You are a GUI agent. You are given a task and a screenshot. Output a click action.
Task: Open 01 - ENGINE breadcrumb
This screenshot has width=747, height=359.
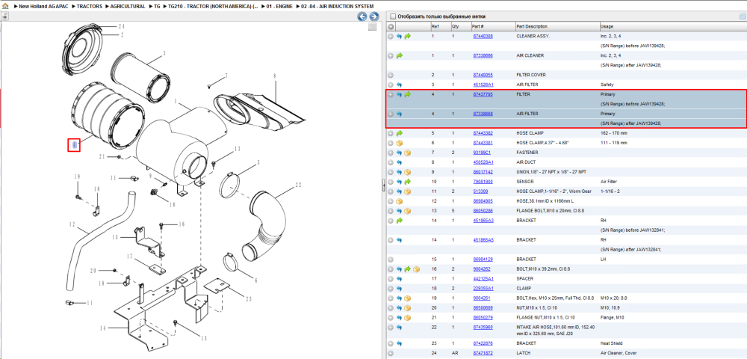279,6
